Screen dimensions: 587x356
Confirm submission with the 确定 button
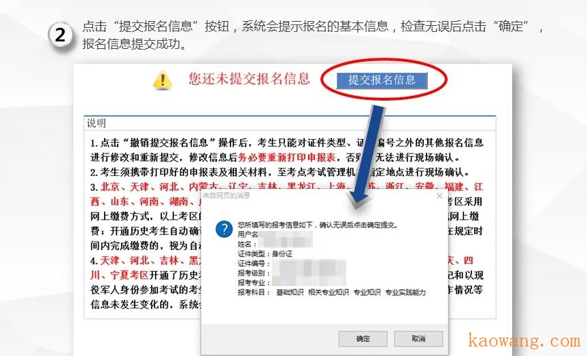click(x=363, y=339)
